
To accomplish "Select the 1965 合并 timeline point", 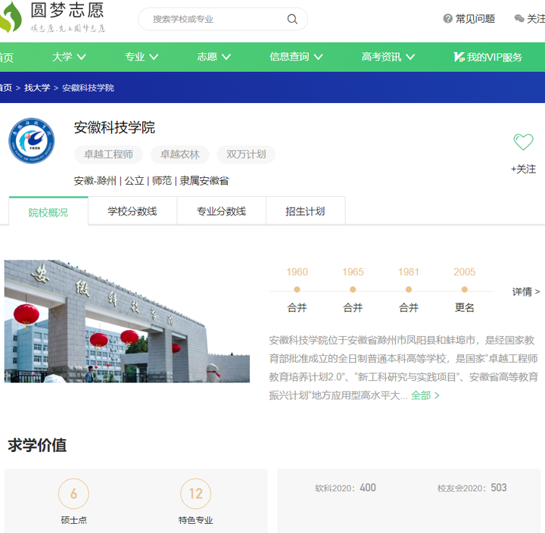I will [x=353, y=290].
